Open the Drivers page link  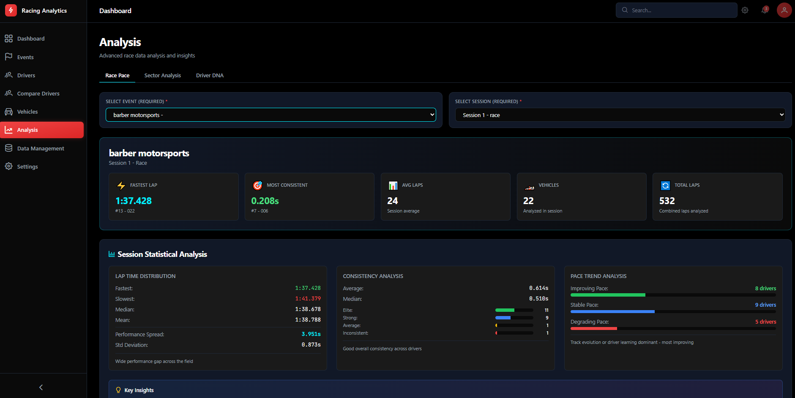pyautogui.click(x=42, y=75)
